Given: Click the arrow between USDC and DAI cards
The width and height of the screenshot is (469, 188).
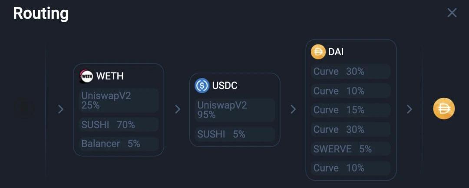Looking at the screenshot, I should tap(293, 109).
